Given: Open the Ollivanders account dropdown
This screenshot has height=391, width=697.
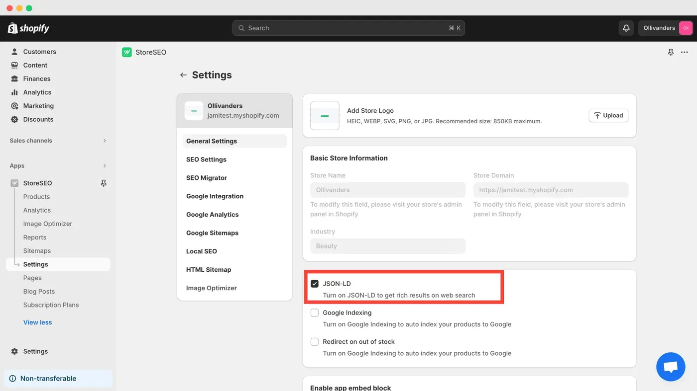Looking at the screenshot, I should pos(665,28).
